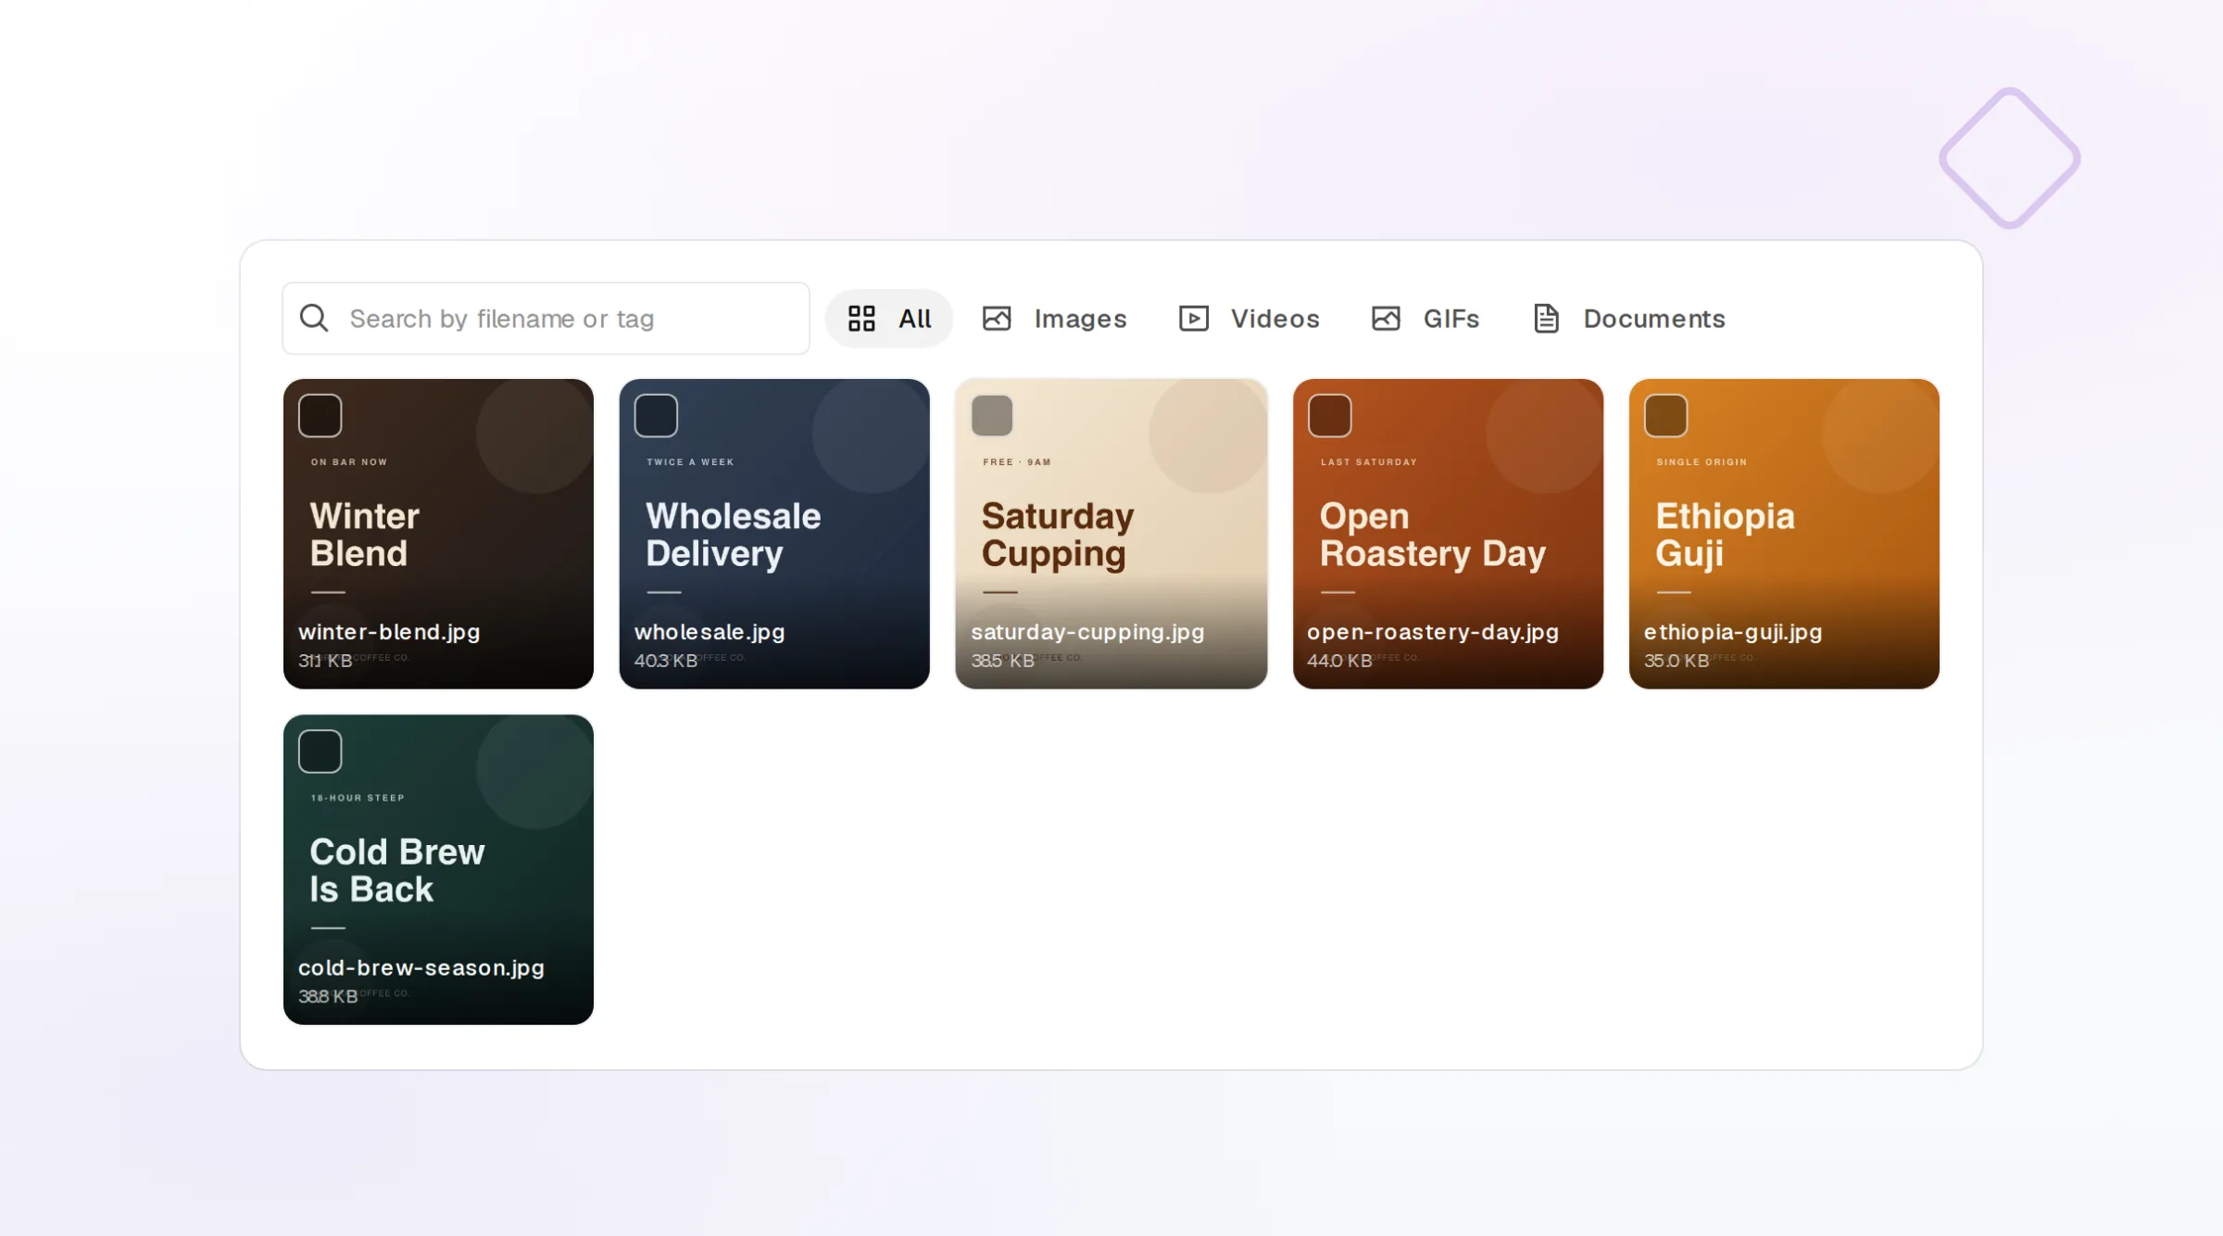Select the All filter tab
This screenshot has width=2223, height=1236.
[889, 319]
